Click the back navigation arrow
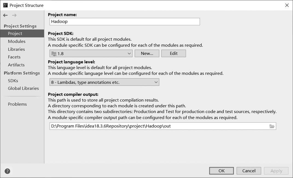This screenshot has width=293, height=178. click(x=5, y=15)
